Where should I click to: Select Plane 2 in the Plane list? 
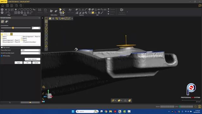coord(4,38)
